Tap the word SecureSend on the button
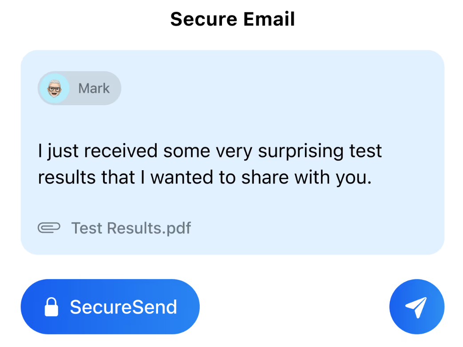Screen dimensions: 463x347 coord(124,306)
